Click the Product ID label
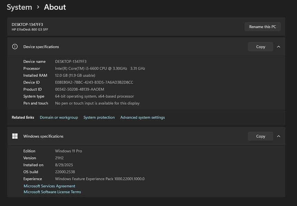 [x=32, y=89]
